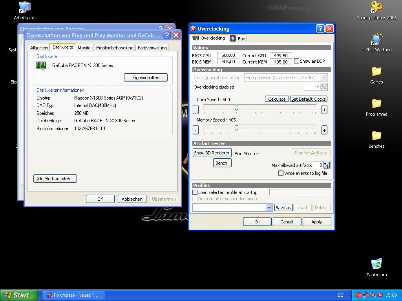This screenshot has width=402, height=301.
Task: Check Restore after suspended mode
Action: click(x=195, y=199)
